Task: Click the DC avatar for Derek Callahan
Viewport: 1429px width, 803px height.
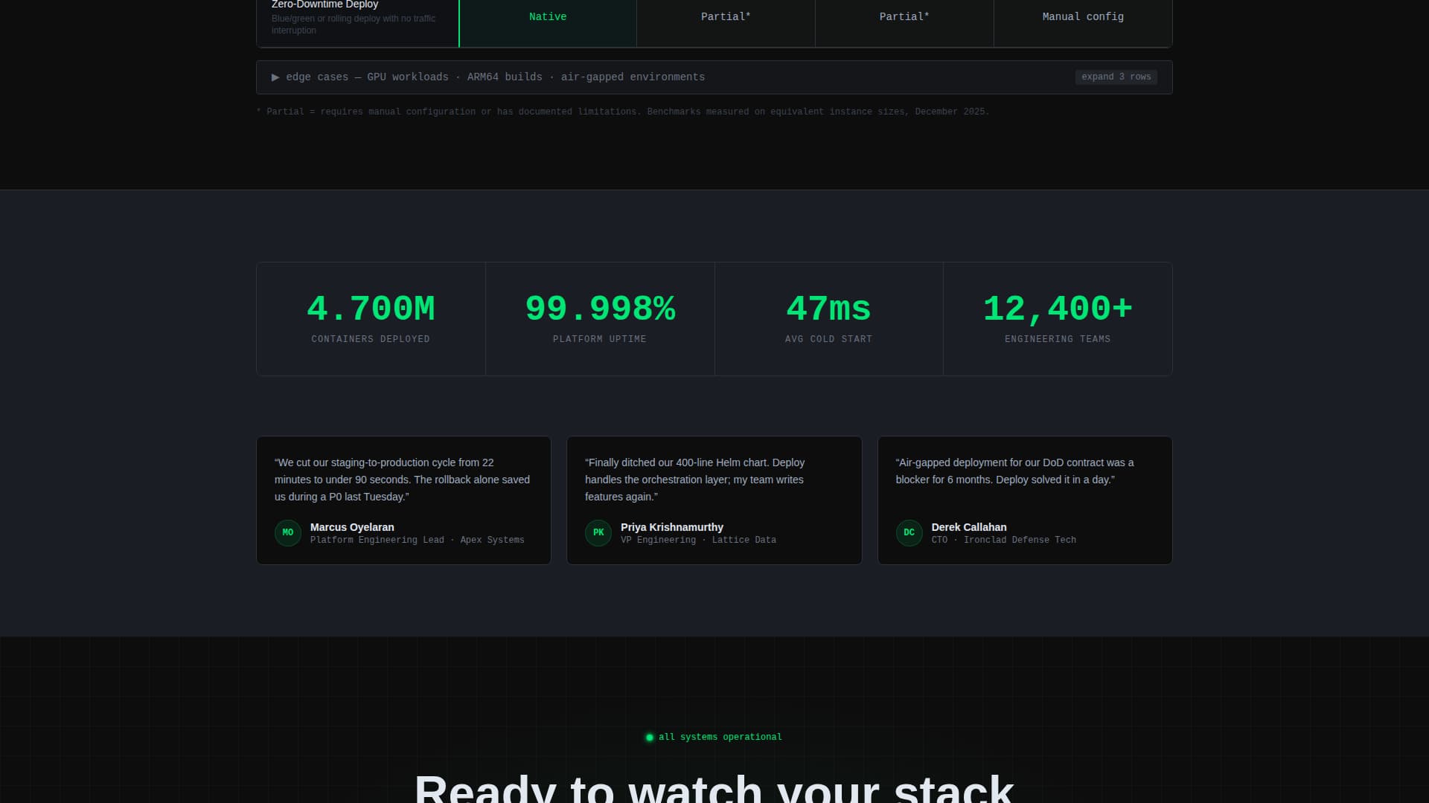Action: [909, 533]
